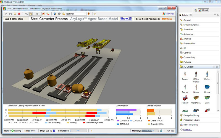The width and height of the screenshot is (221, 138).
Task: Open the Analysis palette
Action: tap(199, 39)
